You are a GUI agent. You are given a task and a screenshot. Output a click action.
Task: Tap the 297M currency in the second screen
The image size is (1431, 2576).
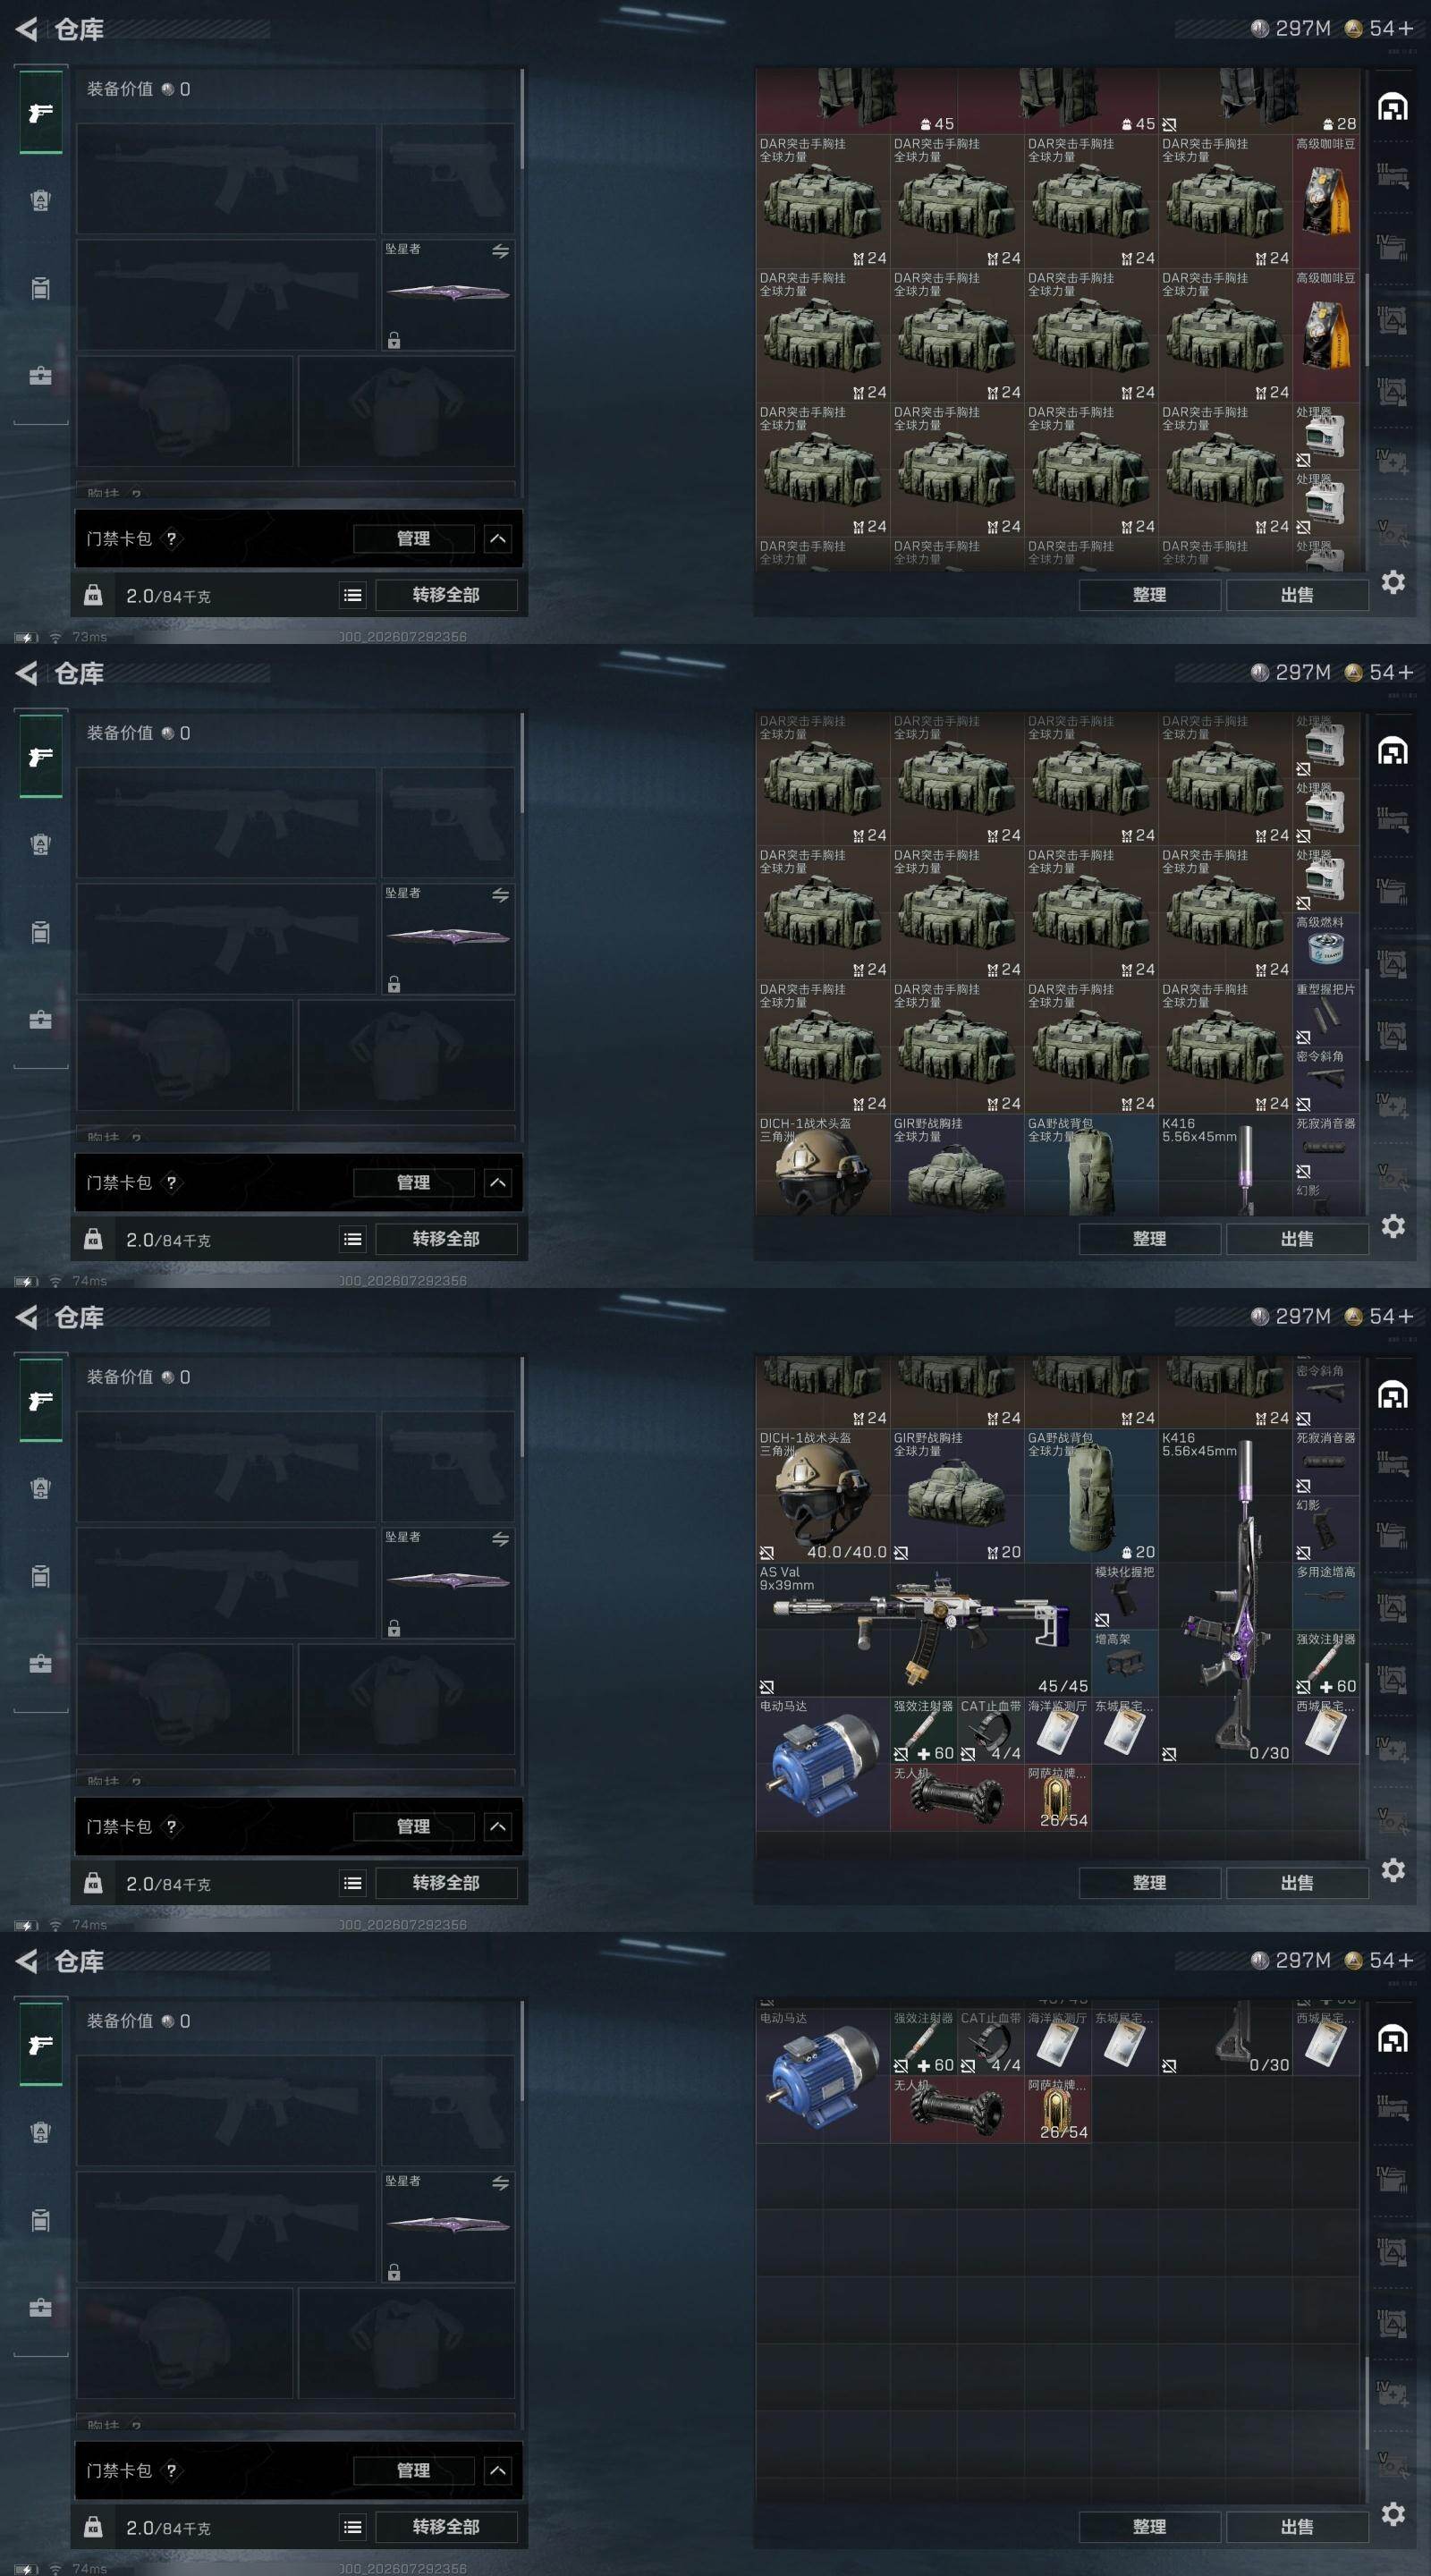click(1291, 673)
